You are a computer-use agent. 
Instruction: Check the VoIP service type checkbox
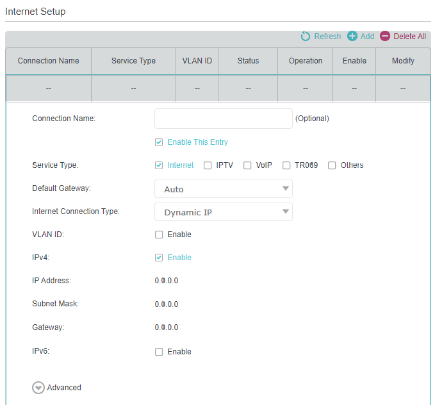pyautogui.click(x=247, y=165)
